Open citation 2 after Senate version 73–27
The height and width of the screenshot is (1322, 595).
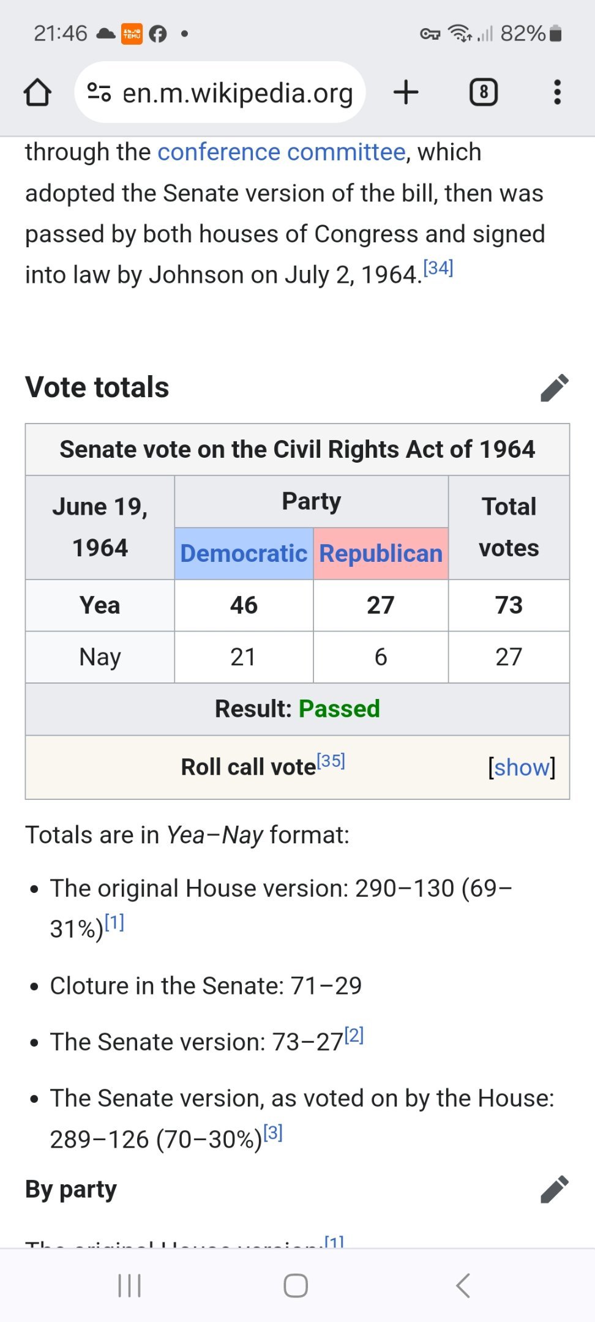[x=354, y=1035]
